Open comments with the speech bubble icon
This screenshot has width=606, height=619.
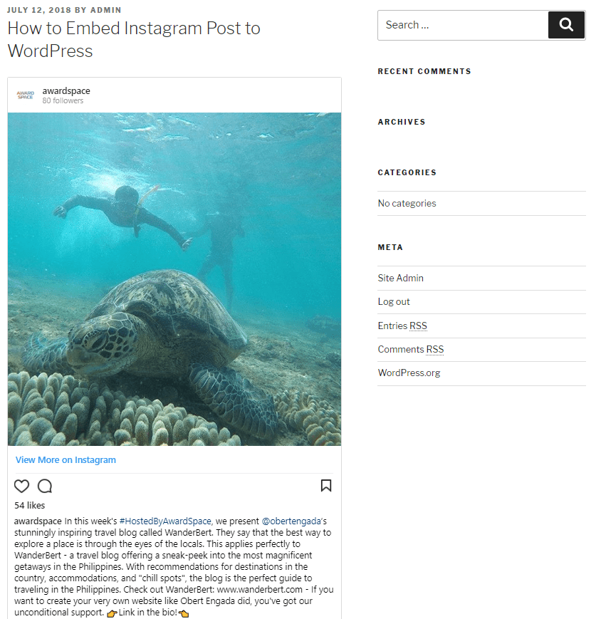(45, 486)
